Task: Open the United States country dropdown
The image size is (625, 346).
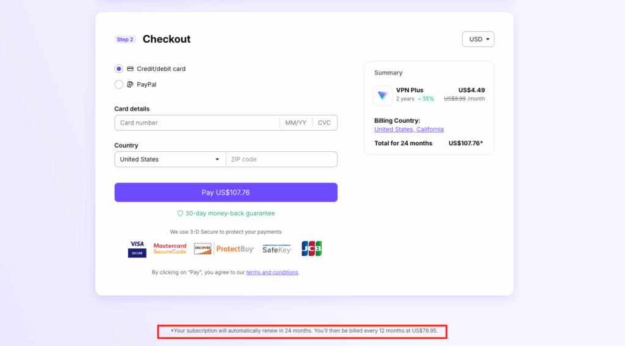Action: 170,159
